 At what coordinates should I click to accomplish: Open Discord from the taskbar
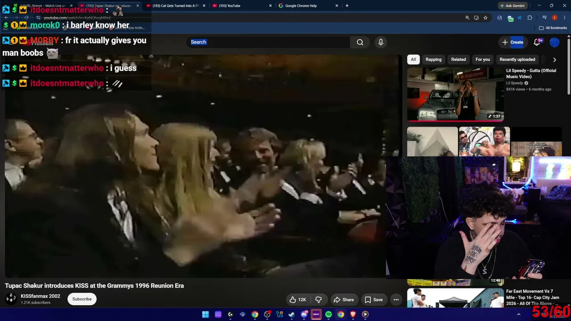304,314
